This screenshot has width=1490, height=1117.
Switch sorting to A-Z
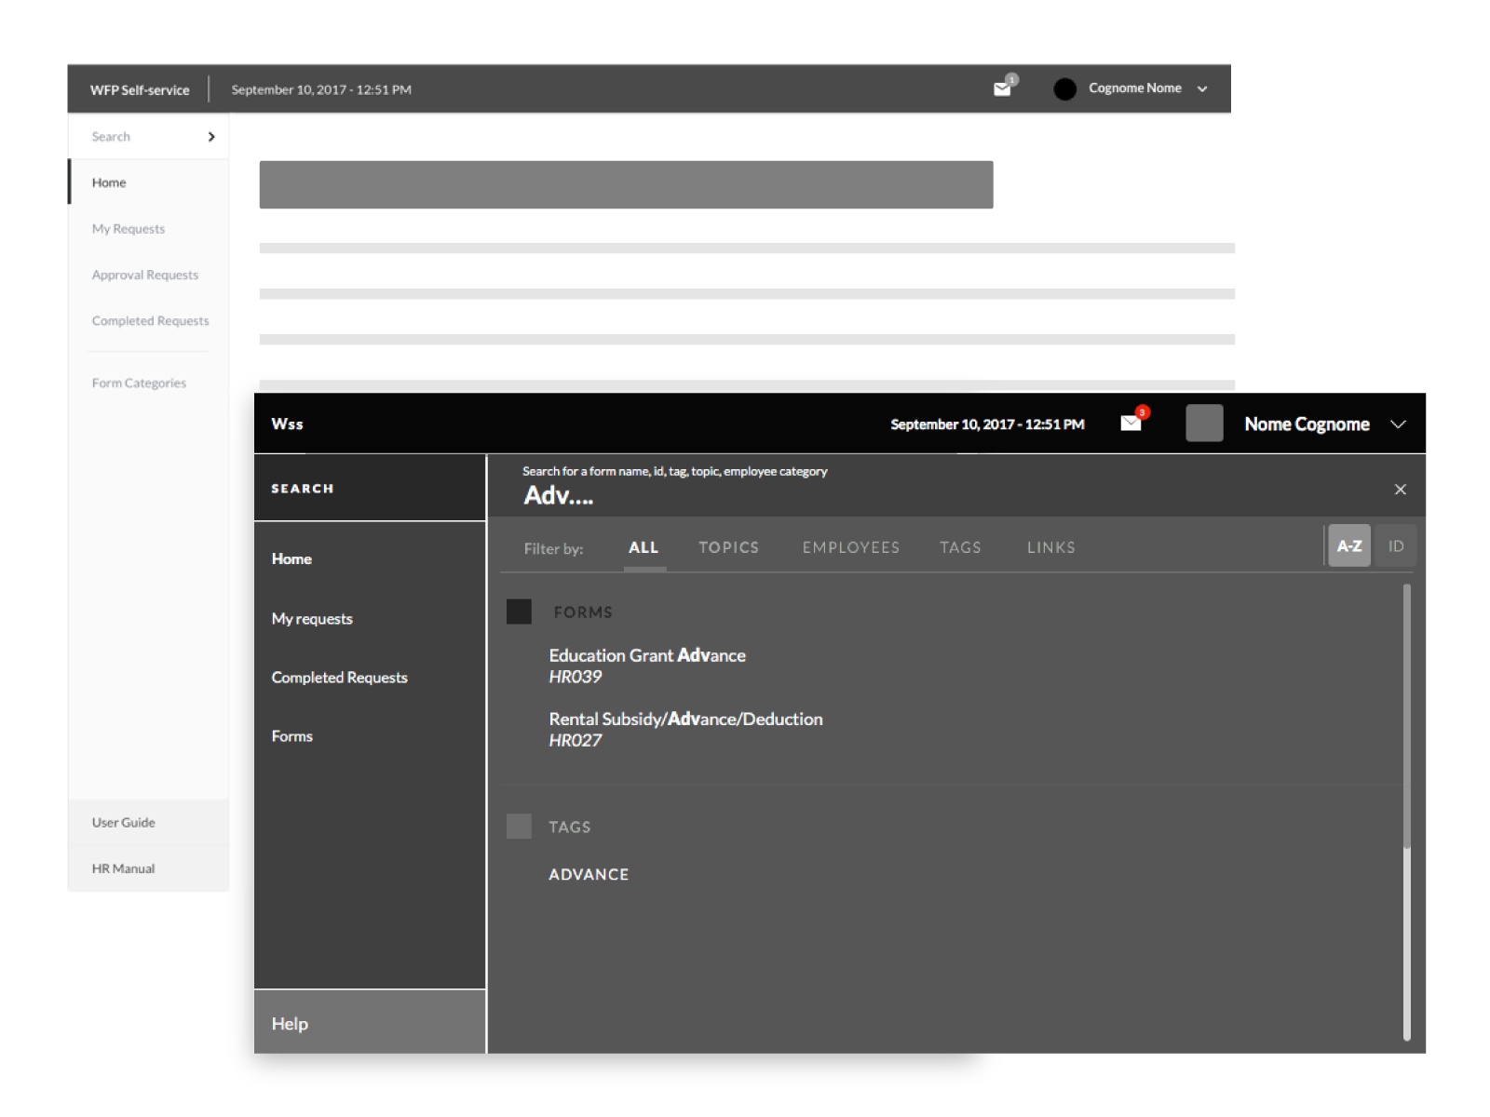(1348, 546)
